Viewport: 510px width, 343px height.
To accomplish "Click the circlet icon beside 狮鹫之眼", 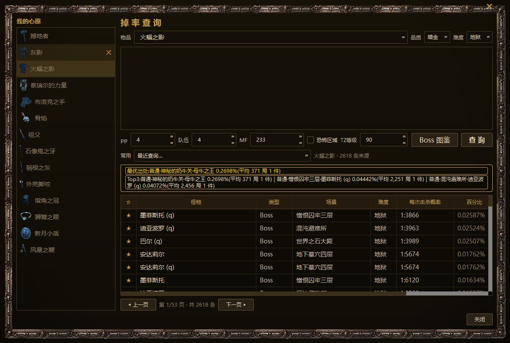I will click(26, 217).
